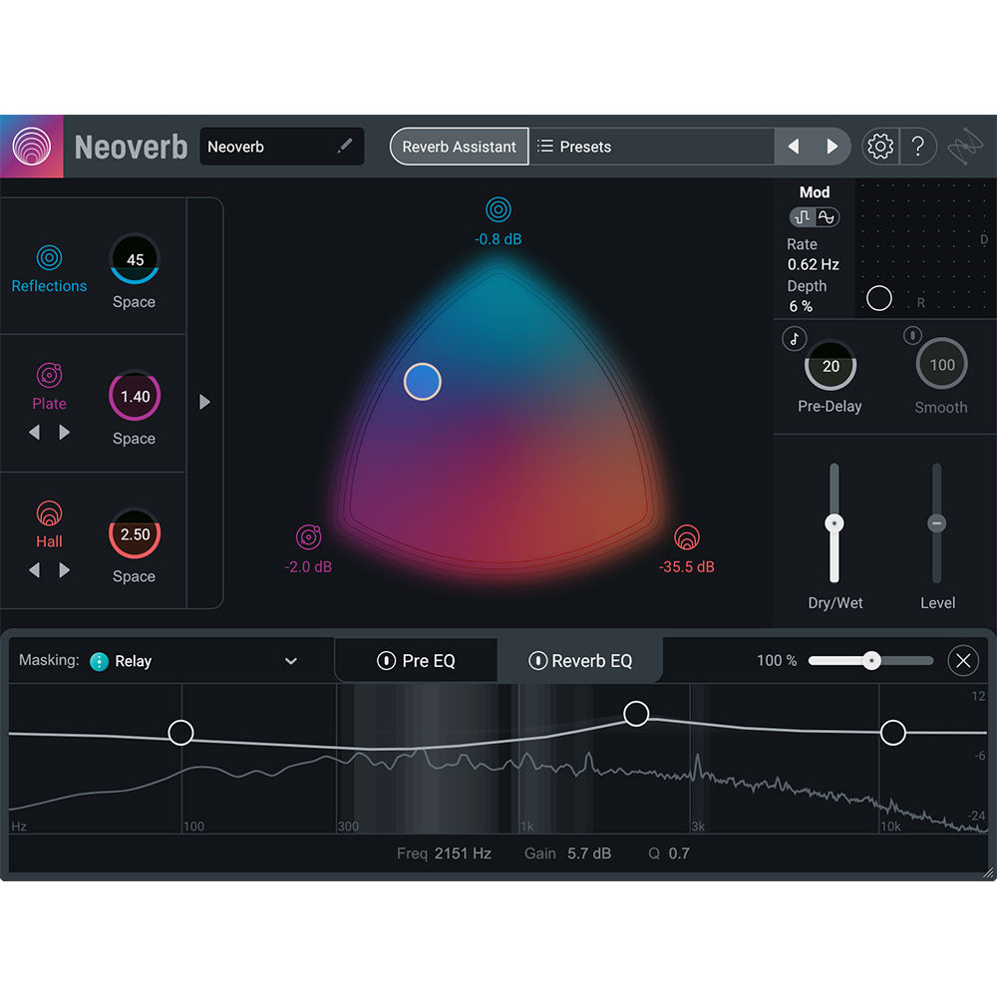Viewport: 997px width, 997px height.
Task: Open the settings gear
Action: (879, 146)
